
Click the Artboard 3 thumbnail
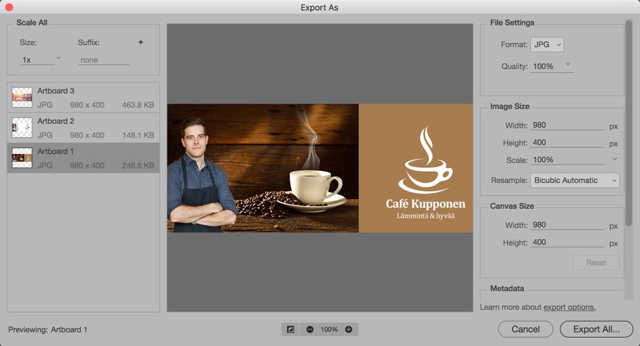point(22,97)
